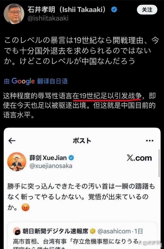Viewport: 164px width, 249px height.
Task: Click the blue verified badge next to Ishii Takaaki
Action: tap(114, 10)
